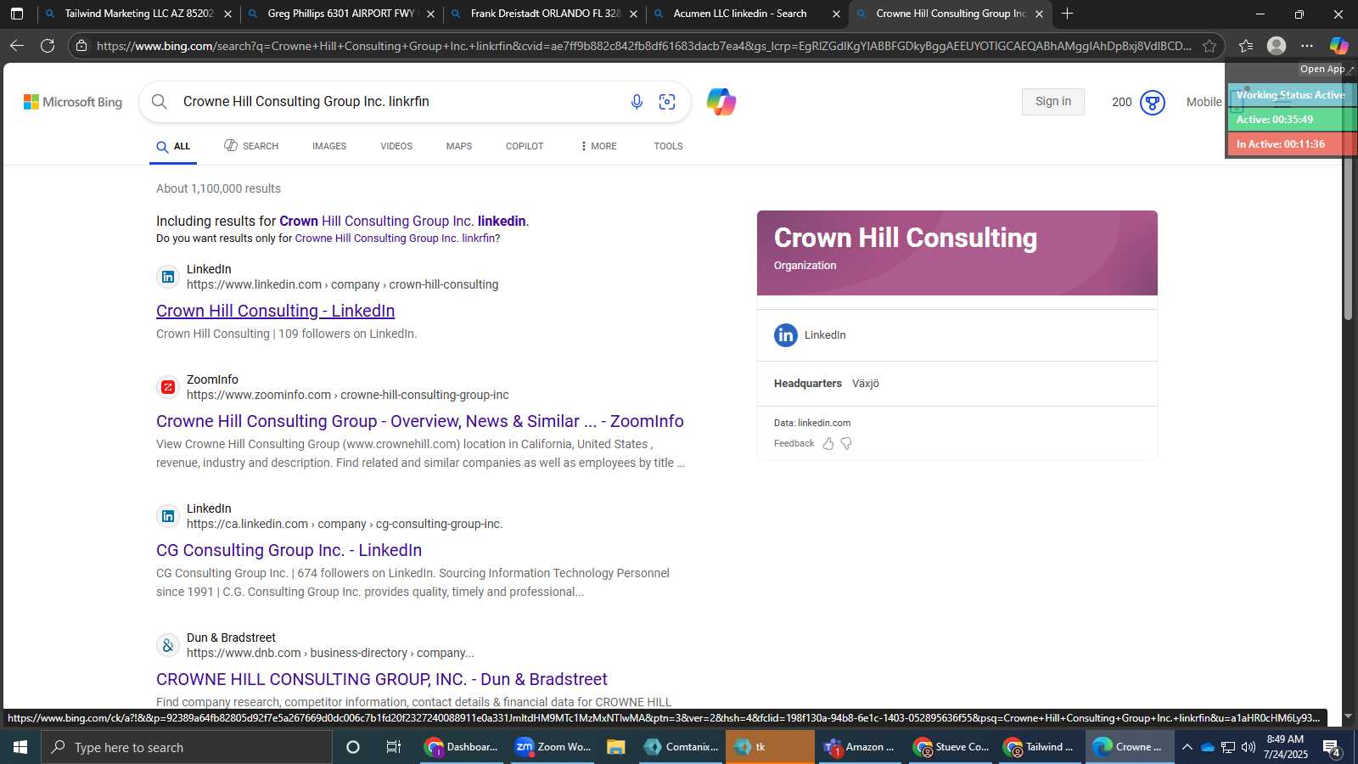Start voice search with microphone icon
The width and height of the screenshot is (1358, 764).
pyautogui.click(x=637, y=102)
